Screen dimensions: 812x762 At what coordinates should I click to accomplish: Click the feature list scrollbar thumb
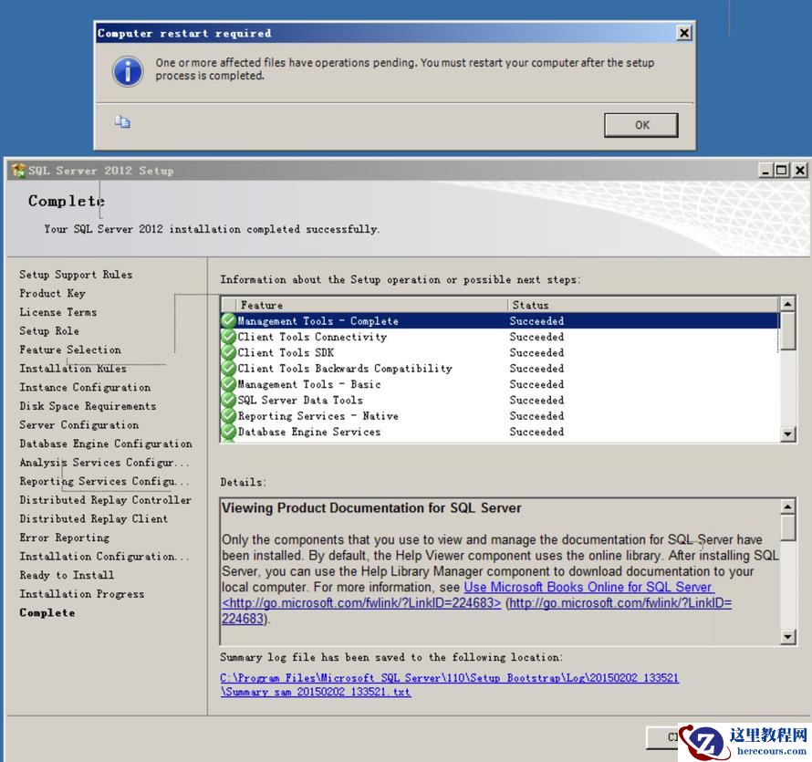click(787, 331)
